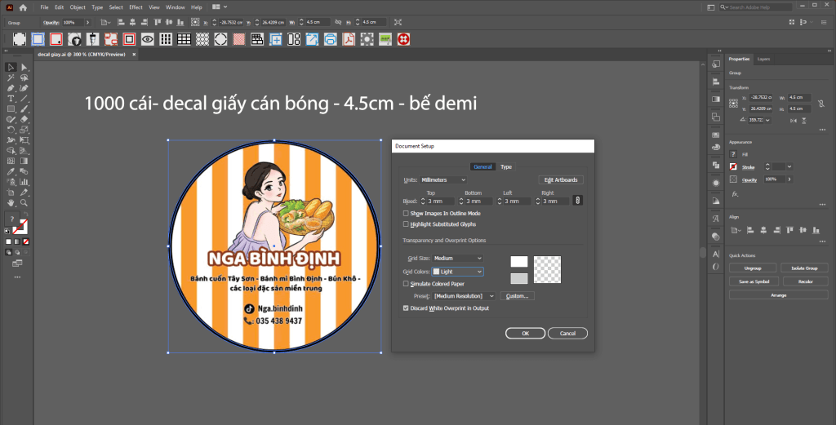The width and height of the screenshot is (836, 425).
Task: Open the Grid Colors dropdown
Action: click(x=457, y=272)
